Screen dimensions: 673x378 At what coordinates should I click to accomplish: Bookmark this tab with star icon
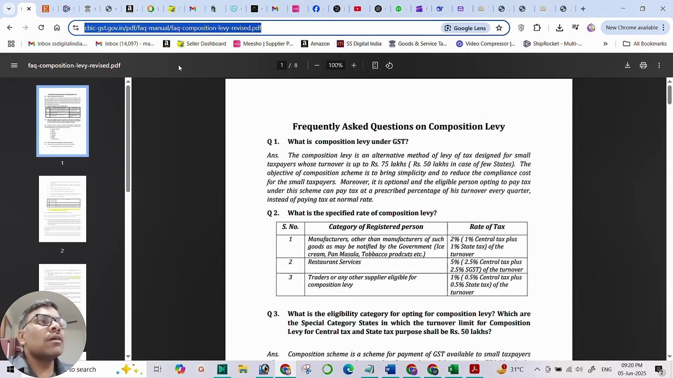tap(499, 28)
